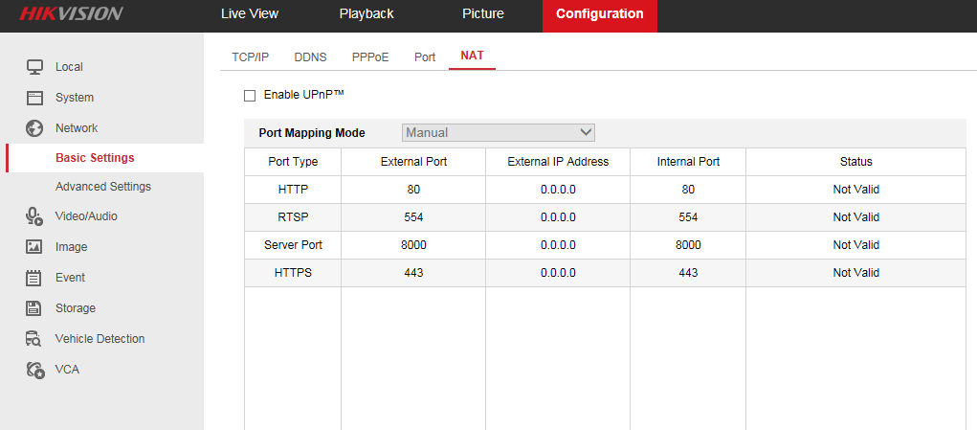Screen dimensions: 977x430
Task: Select Basic Settings in the sidebar
Action: click(x=95, y=158)
